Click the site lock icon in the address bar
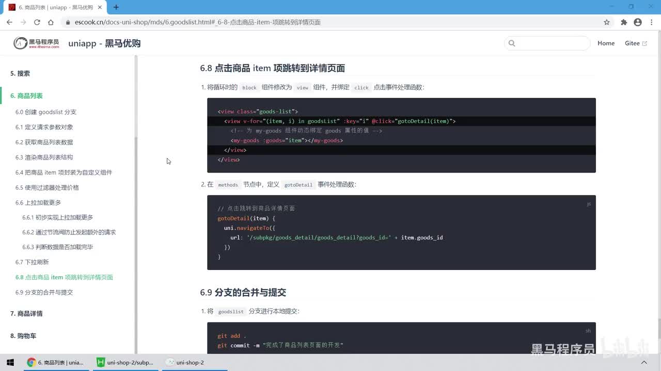 click(67, 22)
